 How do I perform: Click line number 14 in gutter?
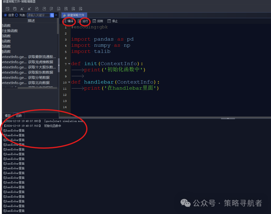point(65,107)
